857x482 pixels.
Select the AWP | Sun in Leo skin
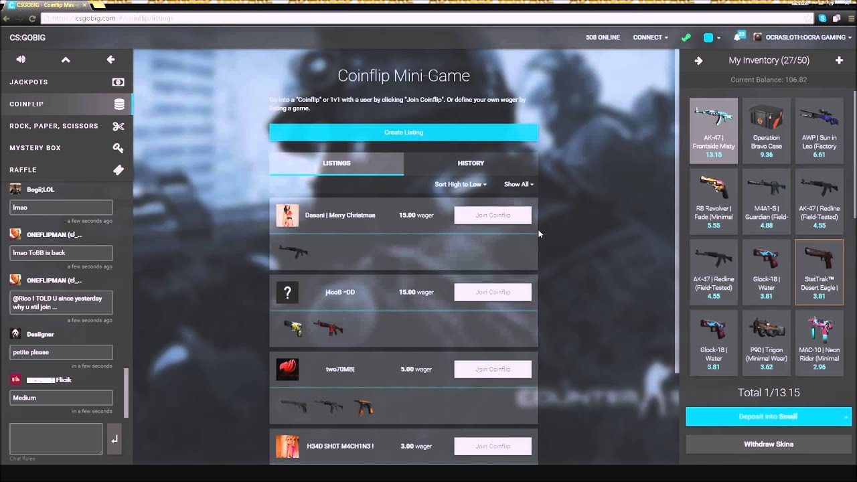(x=820, y=131)
